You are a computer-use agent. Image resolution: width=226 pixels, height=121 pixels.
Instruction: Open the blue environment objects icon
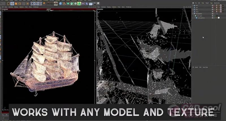(87, 3)
